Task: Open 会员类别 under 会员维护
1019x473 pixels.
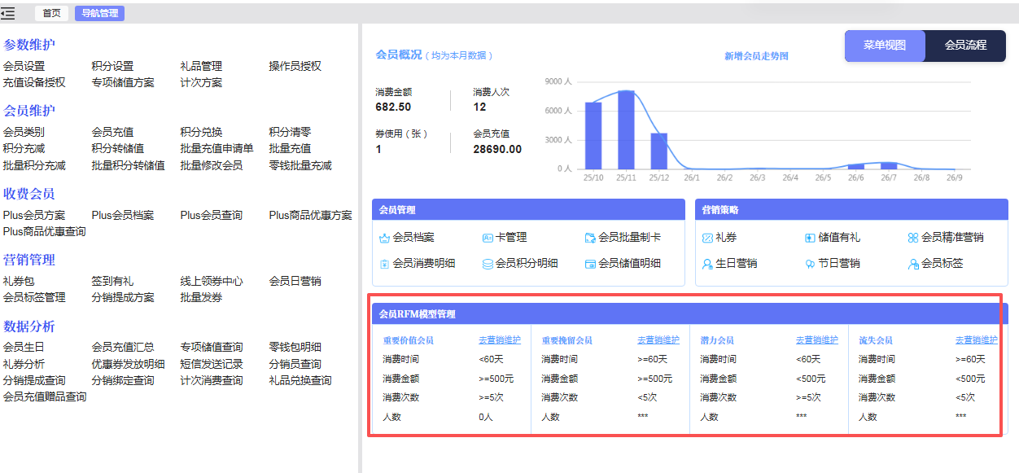Action: 24,132
